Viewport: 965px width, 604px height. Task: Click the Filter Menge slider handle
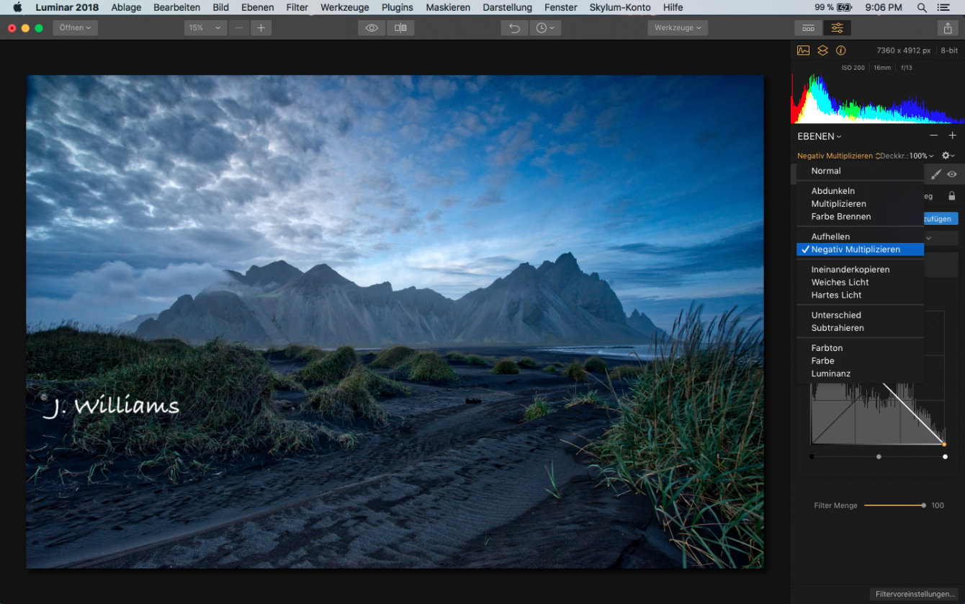(923, 505)
